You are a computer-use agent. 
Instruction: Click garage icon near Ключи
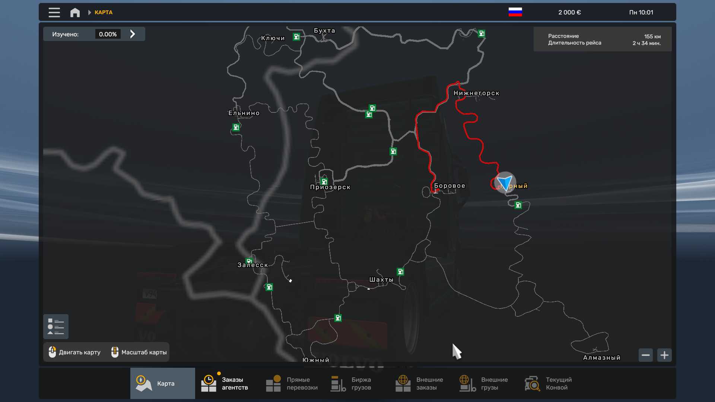coord(296,36)
